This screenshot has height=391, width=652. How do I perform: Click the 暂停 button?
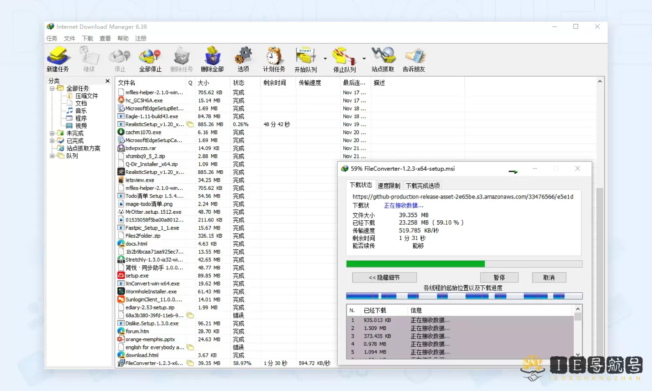click(x=499, y=278)
